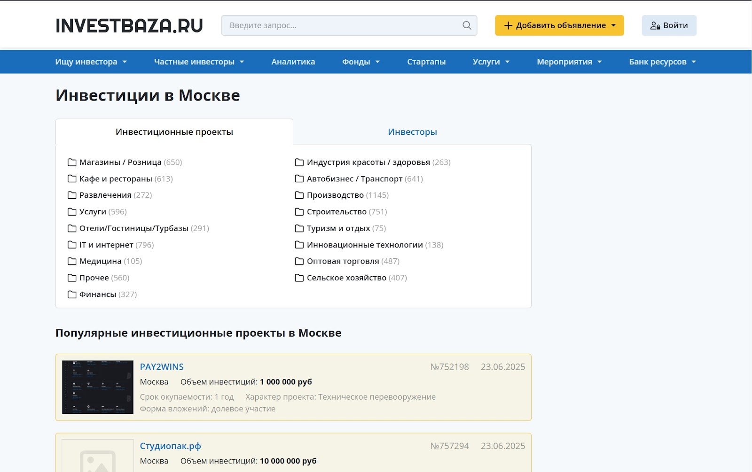Click the Студиопак.рф placeholder thumbnail

[98, 456]
